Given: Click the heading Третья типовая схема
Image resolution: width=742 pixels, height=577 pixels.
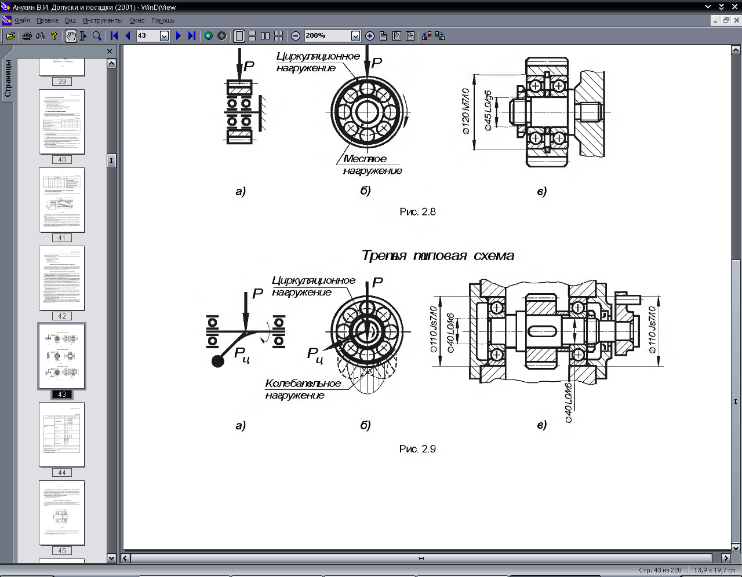Looking at the screenshot, I should [438, 255].
